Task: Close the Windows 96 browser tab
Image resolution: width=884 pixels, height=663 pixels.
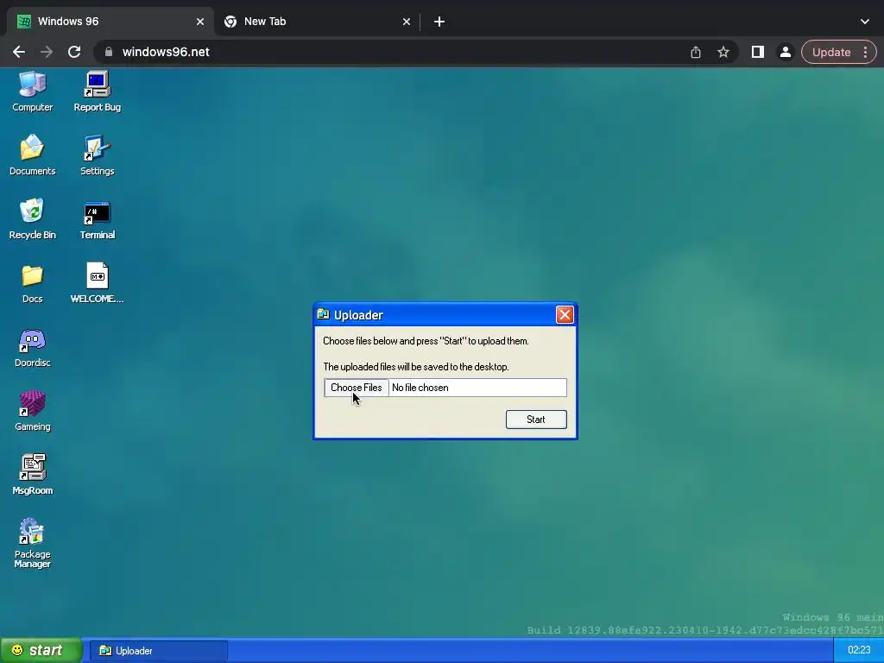Action: [200, 22]
